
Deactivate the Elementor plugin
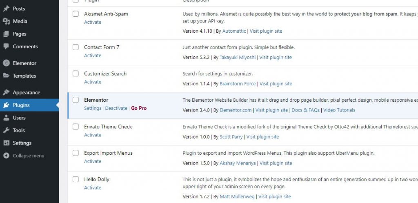116,108
